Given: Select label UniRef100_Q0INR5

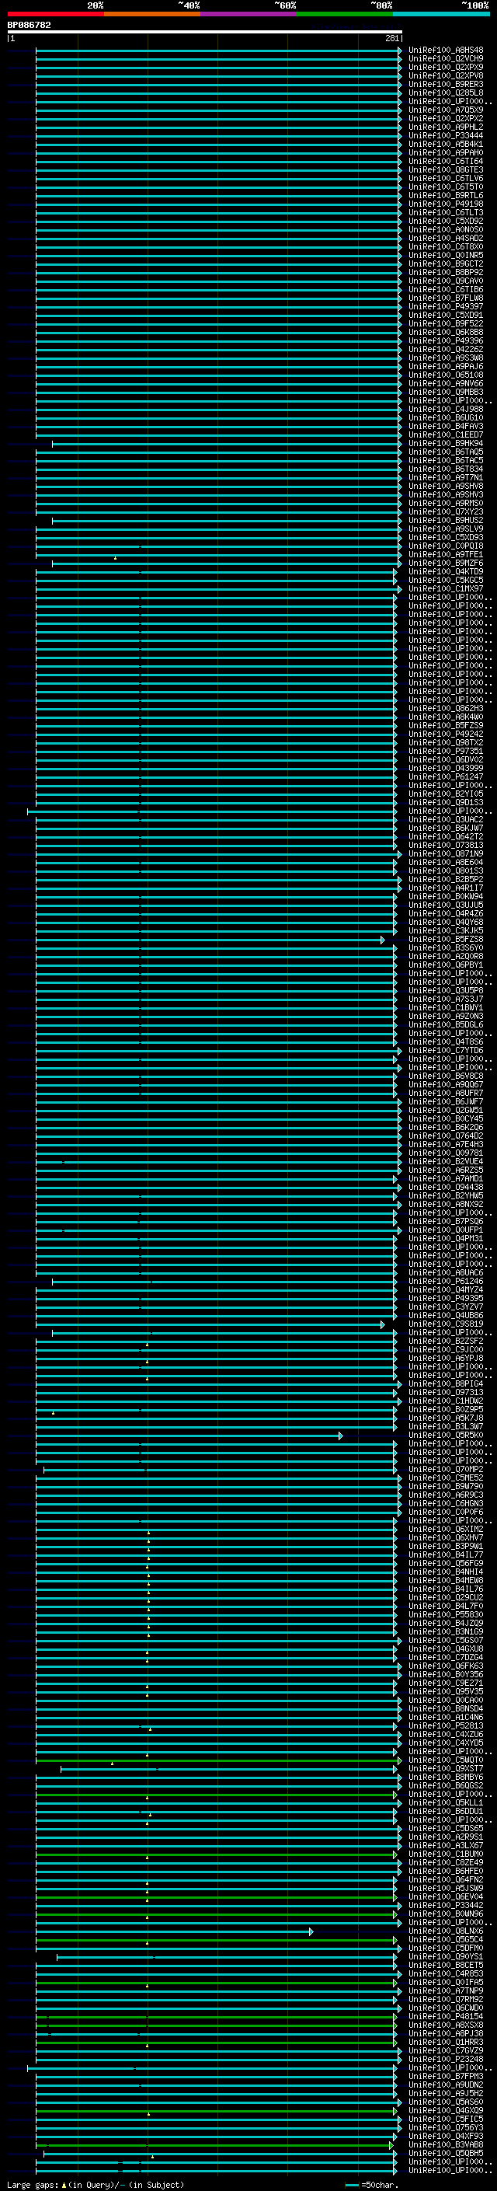Looking at the screenshot, I should click(x=446, y=255).
